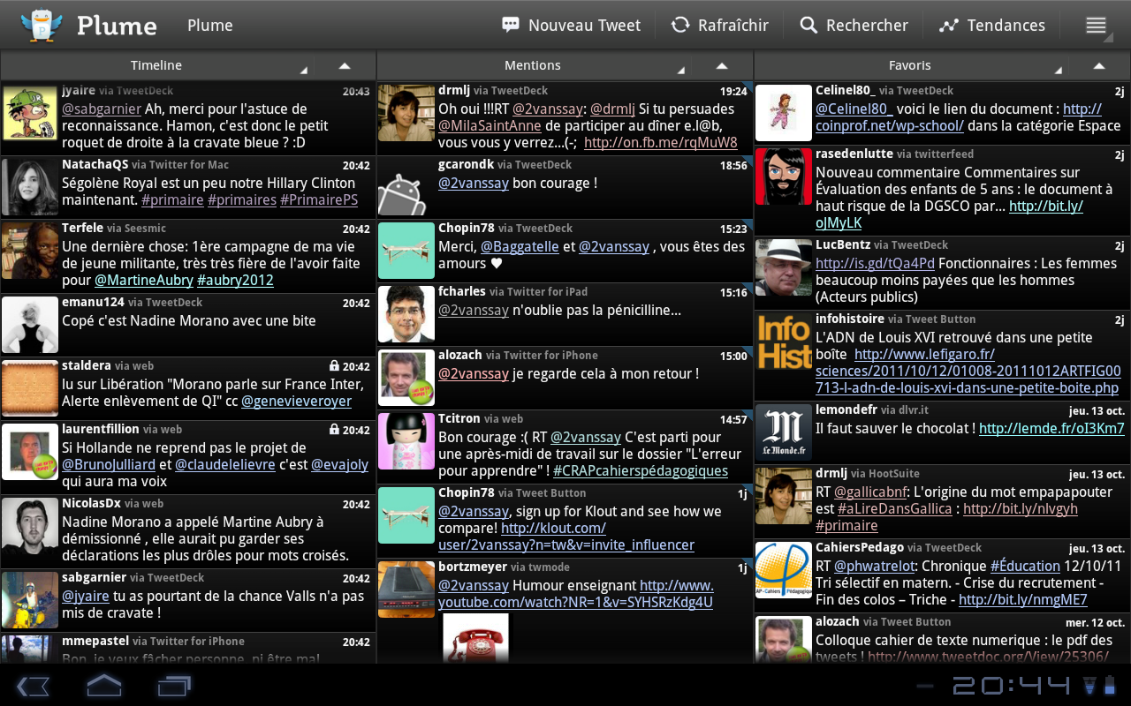Tap the Android recent apps button
Image resolution: width=1131 pixels, height=706 pixels.
click(174, 686)
